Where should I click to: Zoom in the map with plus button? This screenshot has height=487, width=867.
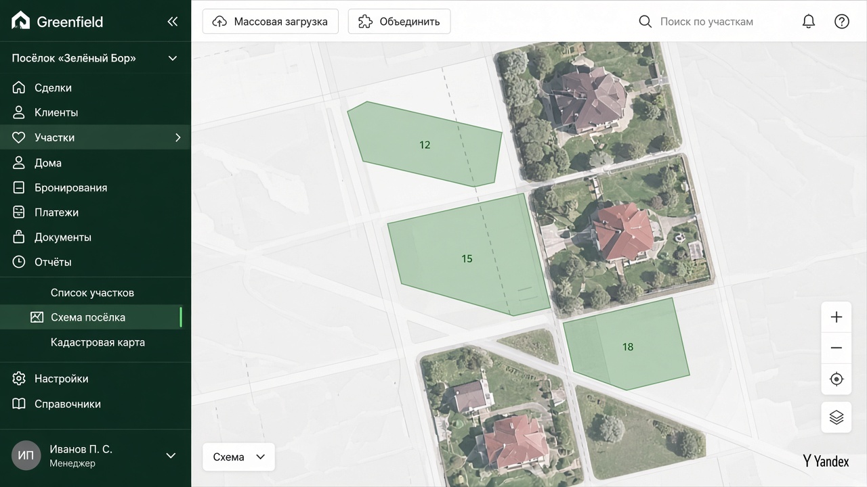point(837,317)
